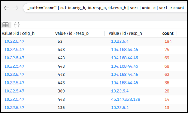Select count value 13
Viewport: 188px width, 113px height.
[x=167, y=108]
